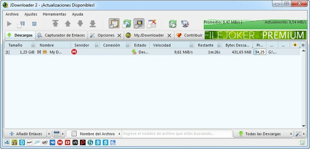Move selected item to top of list
This screenshot has width=310, height=149.
click(x=55, y=24)
